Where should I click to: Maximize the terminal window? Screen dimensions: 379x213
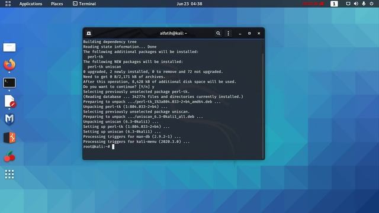(x=249, y=33)
